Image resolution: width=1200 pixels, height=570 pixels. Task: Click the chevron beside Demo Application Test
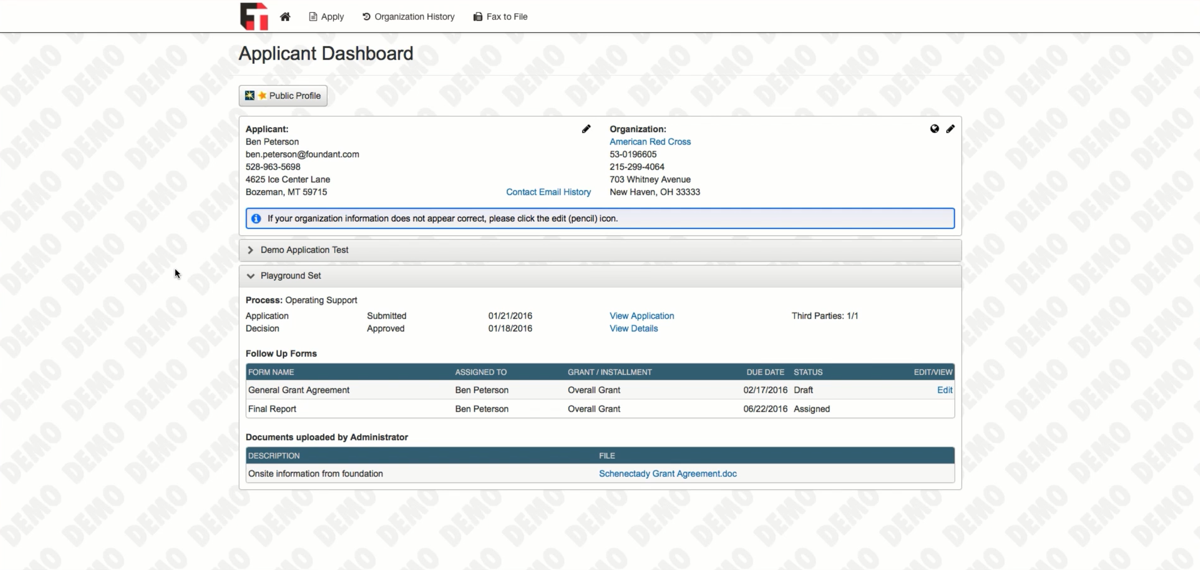[x=251, y=250]
